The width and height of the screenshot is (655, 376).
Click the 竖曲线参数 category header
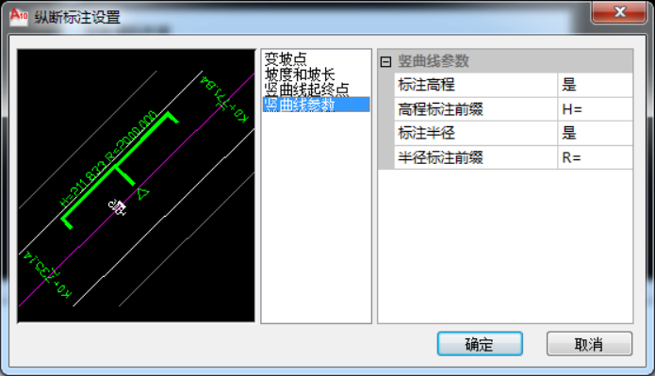pyautogui.click(x=434, y=61)
